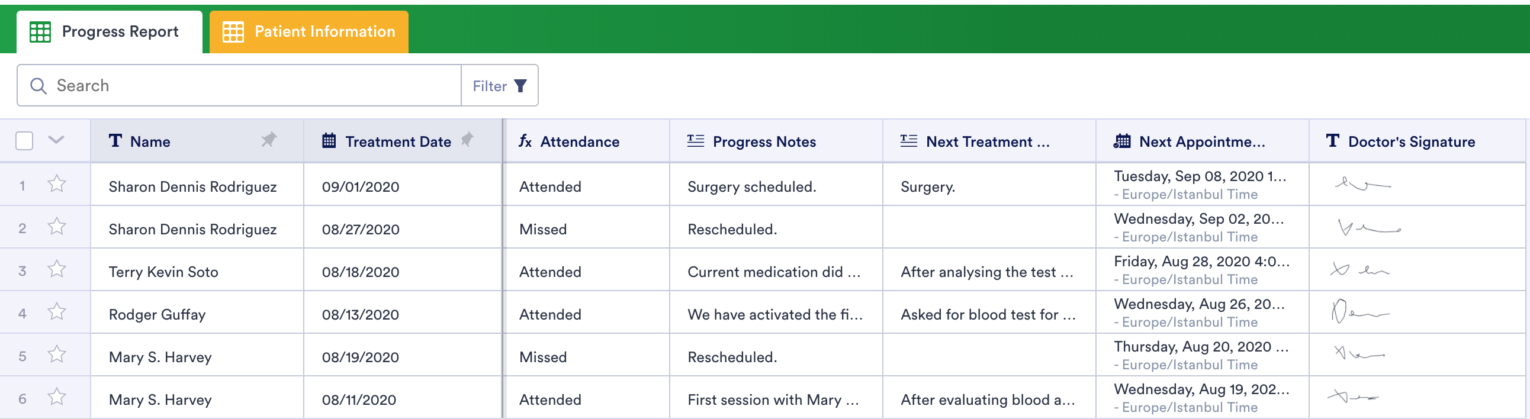This screenshot has height=419, width=1530.
Task: Click the formula icon beside Attendance
Action: click(525, 141)
